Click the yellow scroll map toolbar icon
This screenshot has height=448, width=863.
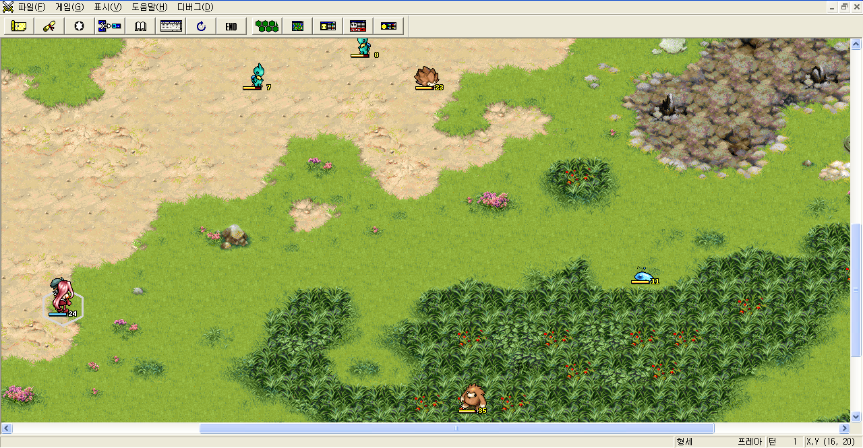[x=19, y=26]
